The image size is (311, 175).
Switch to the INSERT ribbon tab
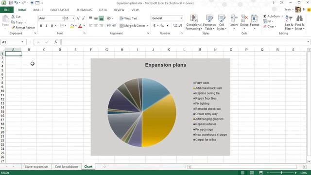pyautogui.click(x=38, y=10)
